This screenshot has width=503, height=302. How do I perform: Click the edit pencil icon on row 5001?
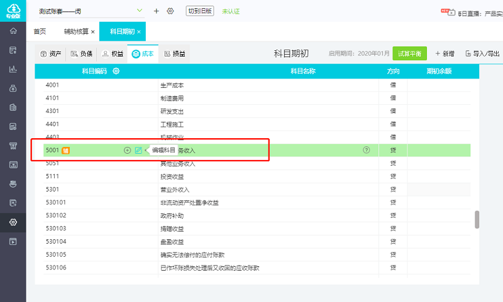[138, 150]
